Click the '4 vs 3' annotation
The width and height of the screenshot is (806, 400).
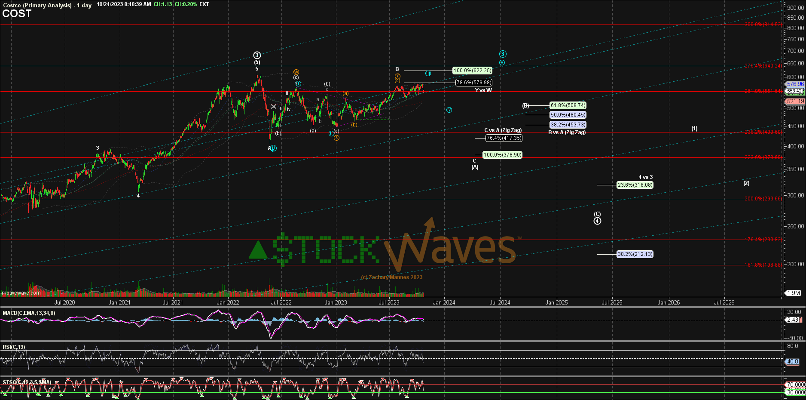coord(645,177)
